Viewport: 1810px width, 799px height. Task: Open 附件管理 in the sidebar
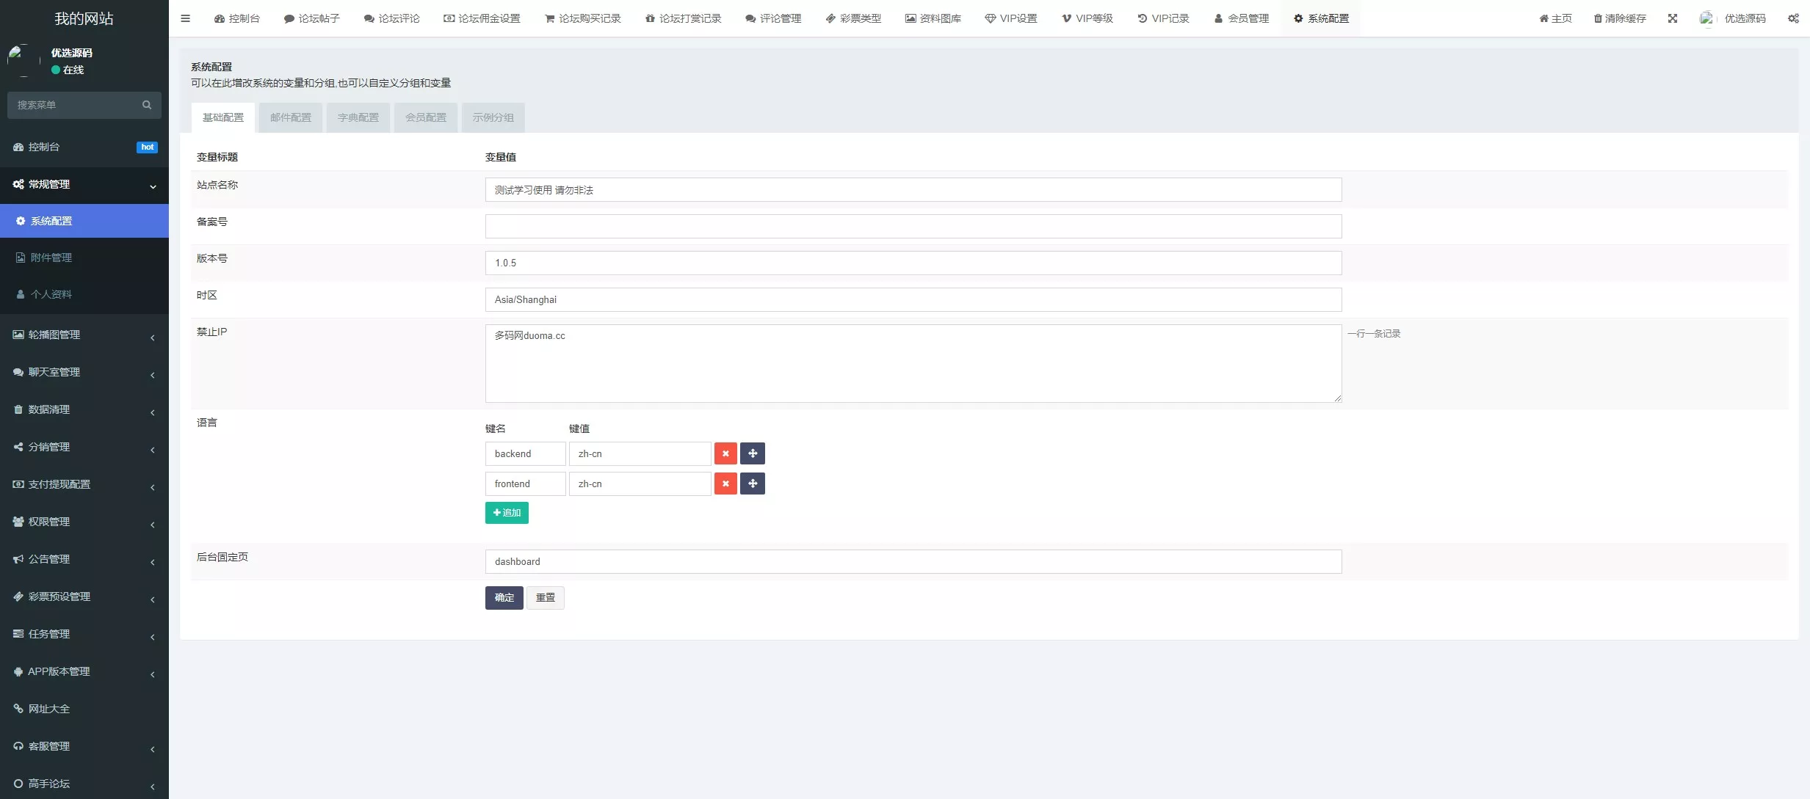[51, 258]
